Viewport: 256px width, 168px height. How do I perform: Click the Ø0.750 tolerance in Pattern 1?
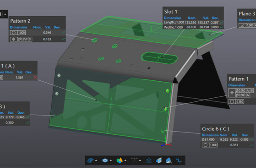tap(241, 91)
